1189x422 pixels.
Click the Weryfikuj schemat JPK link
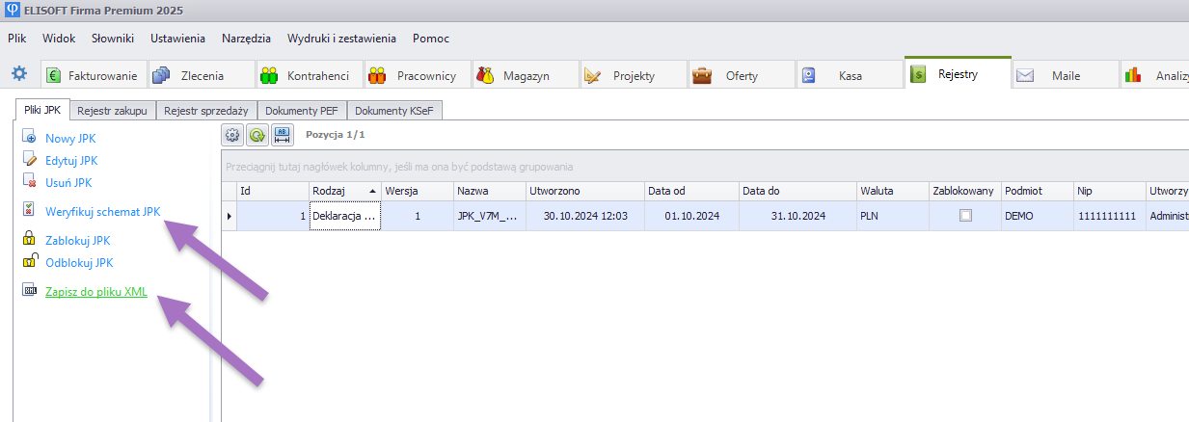click(x=102, y=211)
